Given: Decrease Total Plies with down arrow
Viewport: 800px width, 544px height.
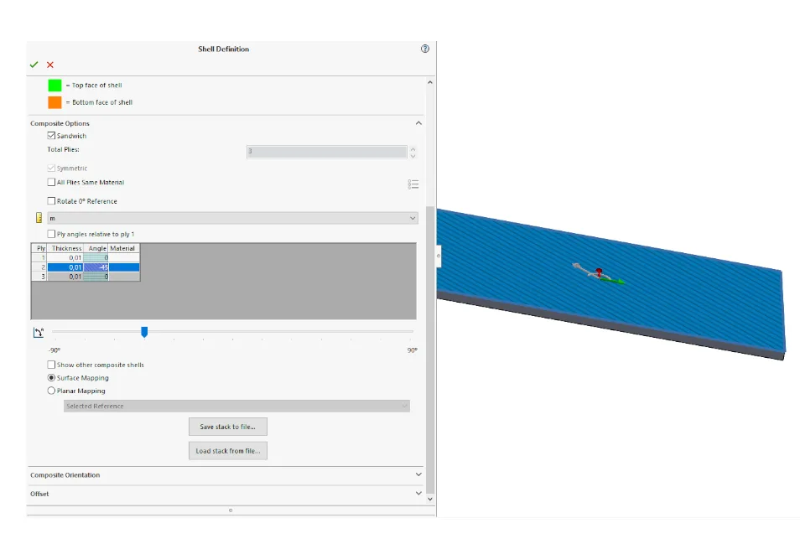Looking at the screenshot, I should pyautogui.click(x=413, y=156).
